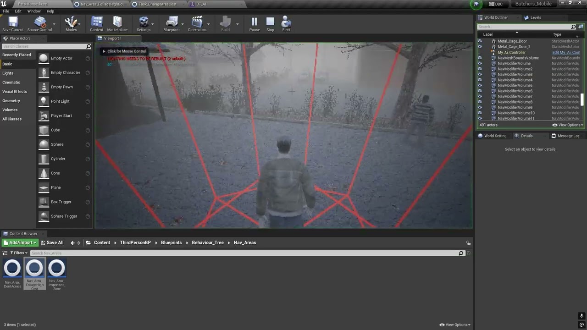Open Blueprints dropdown arrow
This screenshot has width=587, height=330.
[183, 24]
